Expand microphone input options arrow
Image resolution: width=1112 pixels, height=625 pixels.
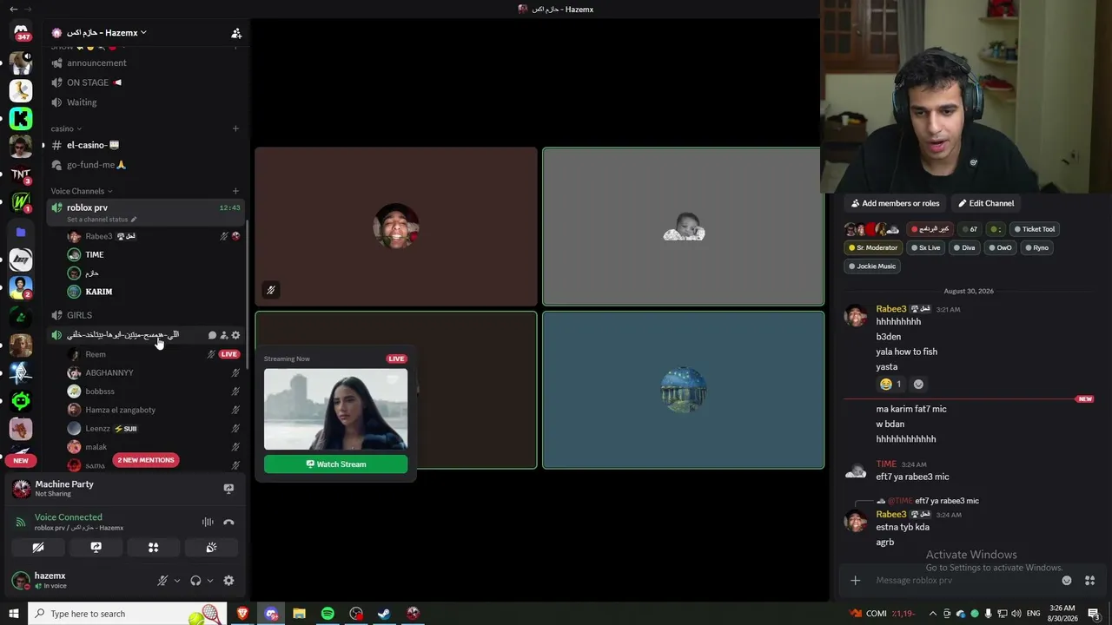pos(177,581)
